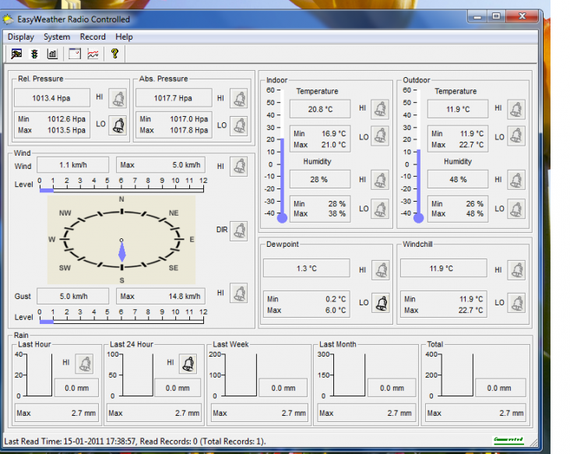Screen dimensions: 570x454
Task: Toggle Rel. Pressure LO alarm bell
Action: (x=118, y=125)
